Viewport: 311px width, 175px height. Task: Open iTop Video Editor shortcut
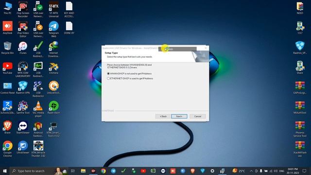[x=23, y=29]
